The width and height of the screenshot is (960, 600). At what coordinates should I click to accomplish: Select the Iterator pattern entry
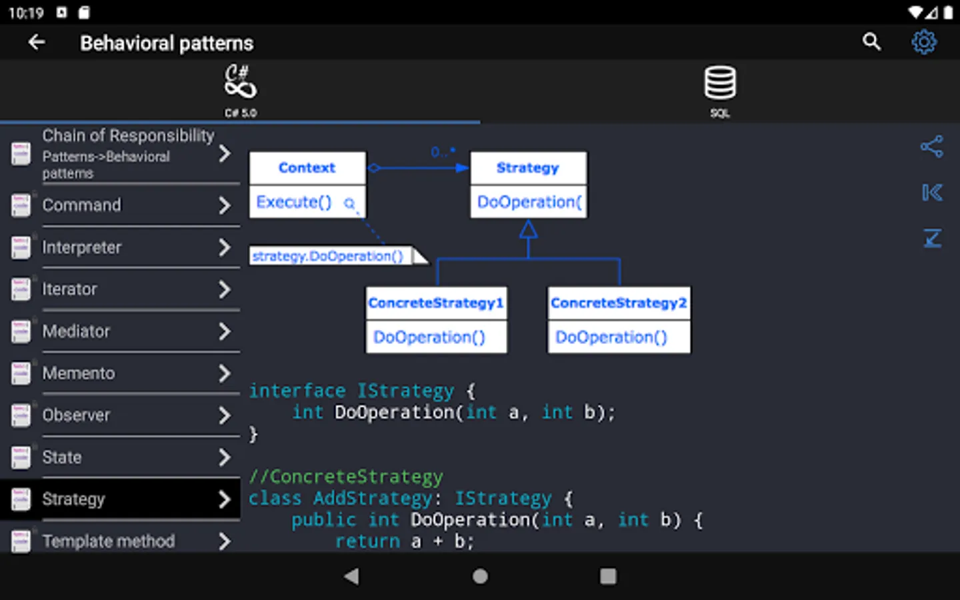pyautogui.click(x=120, y=289)
